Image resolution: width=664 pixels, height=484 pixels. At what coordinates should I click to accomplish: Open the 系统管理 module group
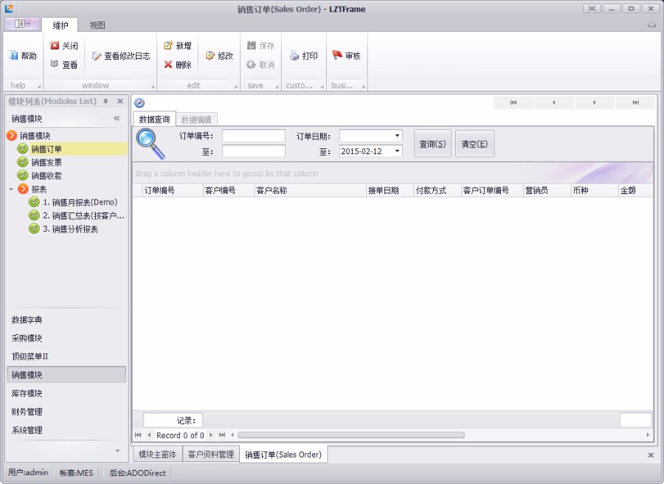66,430
